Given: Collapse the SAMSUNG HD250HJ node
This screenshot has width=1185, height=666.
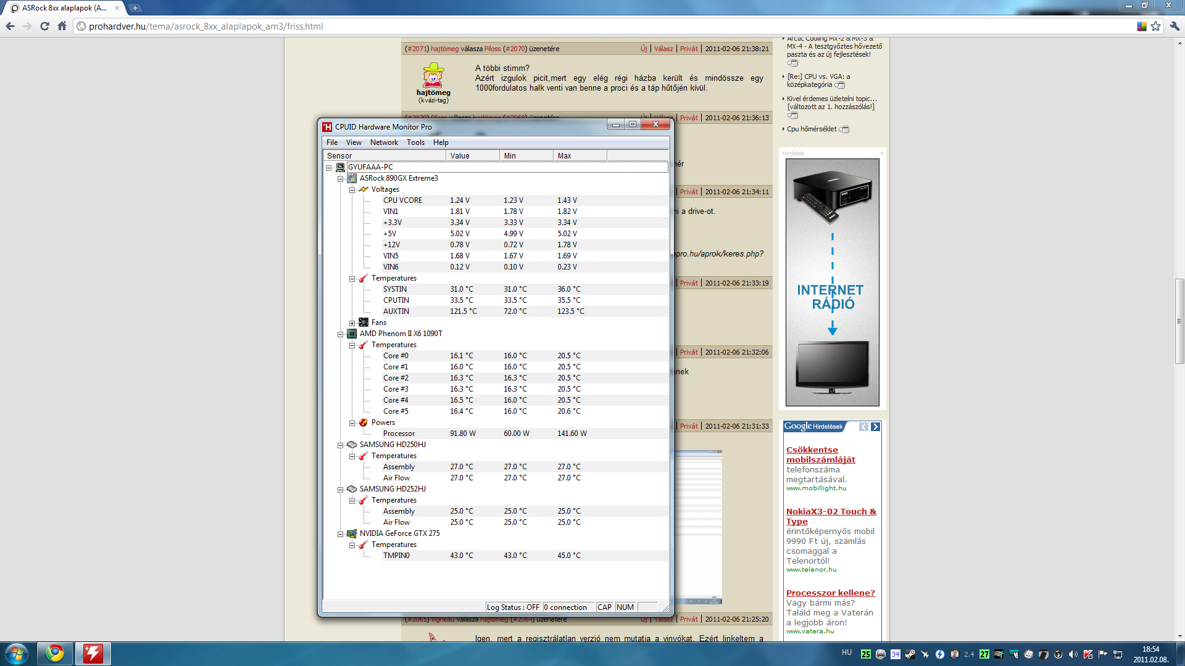Looking at the screenshot, I should 340,445.
